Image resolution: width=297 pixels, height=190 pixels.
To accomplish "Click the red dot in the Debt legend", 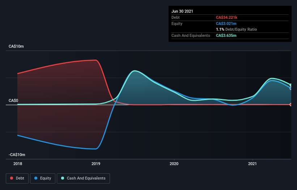I will click(x=12, y=178).
